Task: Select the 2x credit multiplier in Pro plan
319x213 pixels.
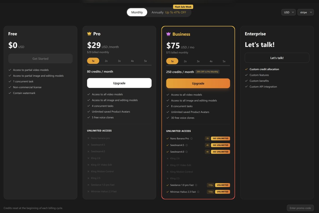Action: pos(106,61)
